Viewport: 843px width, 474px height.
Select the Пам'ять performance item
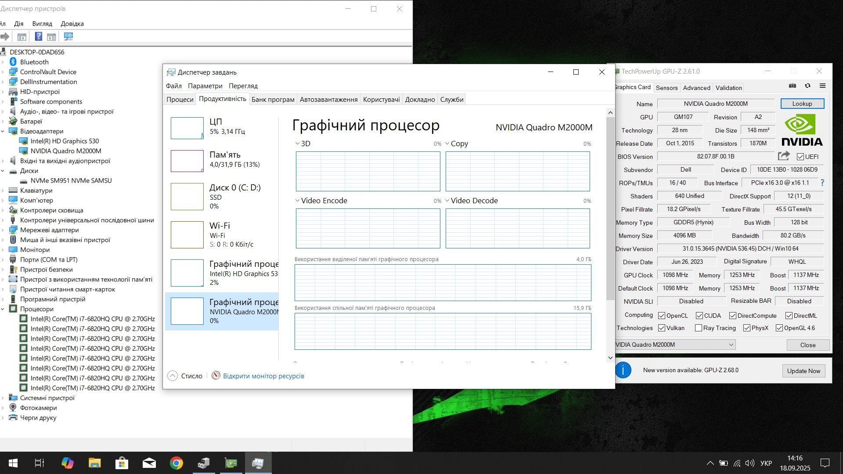(222, 161)
